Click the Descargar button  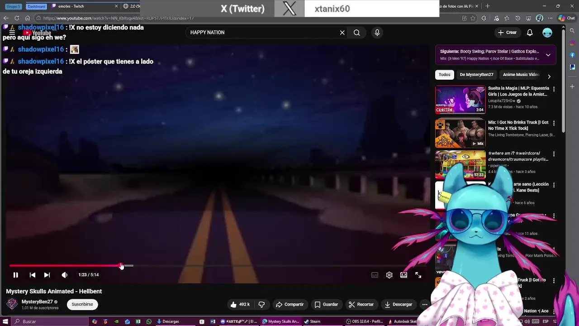point(398,305)
